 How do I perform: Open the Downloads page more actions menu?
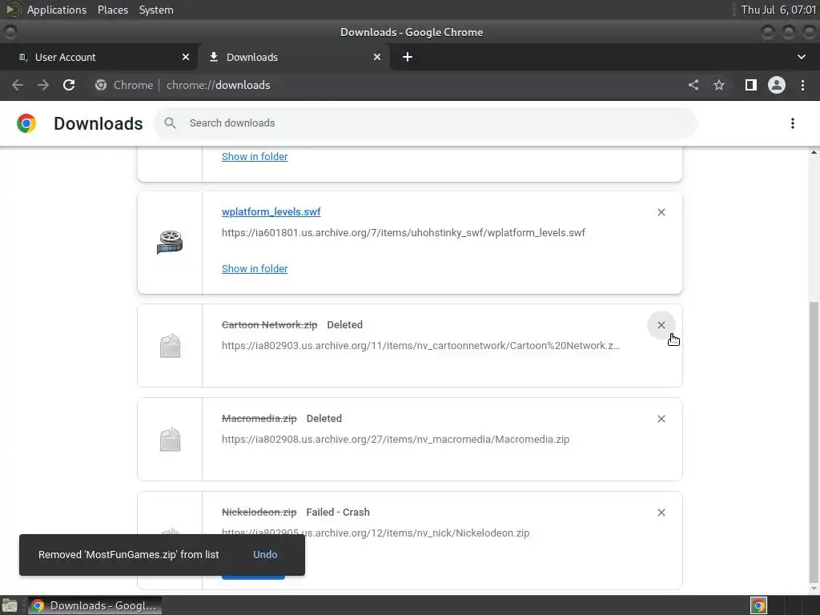pyautogui.click(x=793, y=123)
